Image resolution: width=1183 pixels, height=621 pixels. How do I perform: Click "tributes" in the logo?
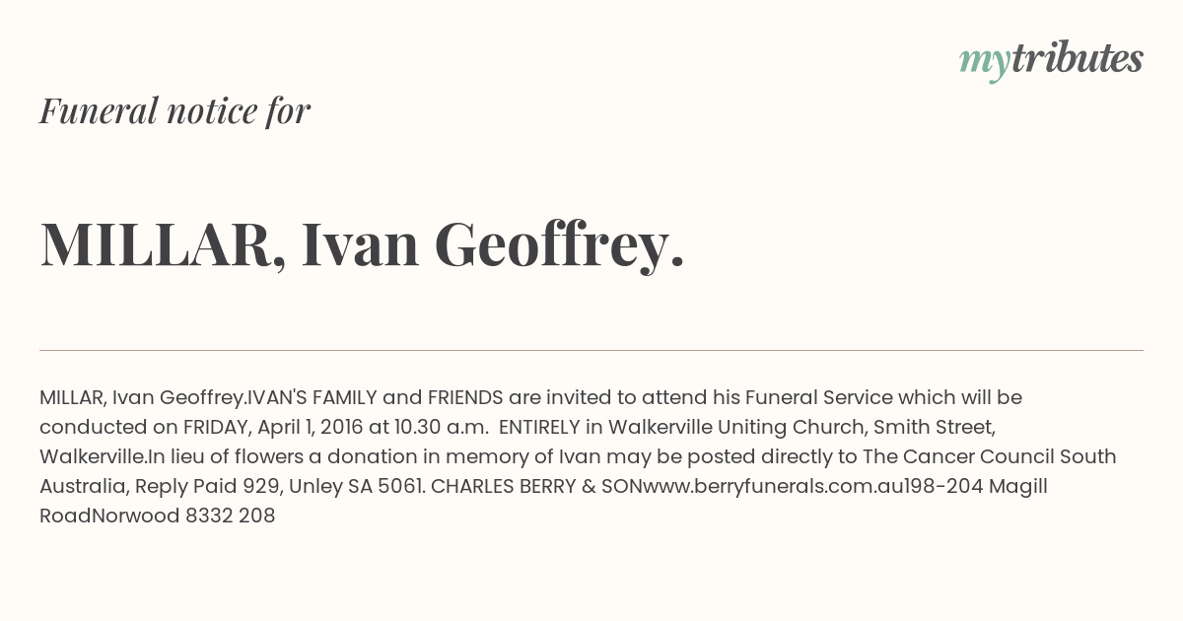pyautogui.click(x=1077, y=59)
